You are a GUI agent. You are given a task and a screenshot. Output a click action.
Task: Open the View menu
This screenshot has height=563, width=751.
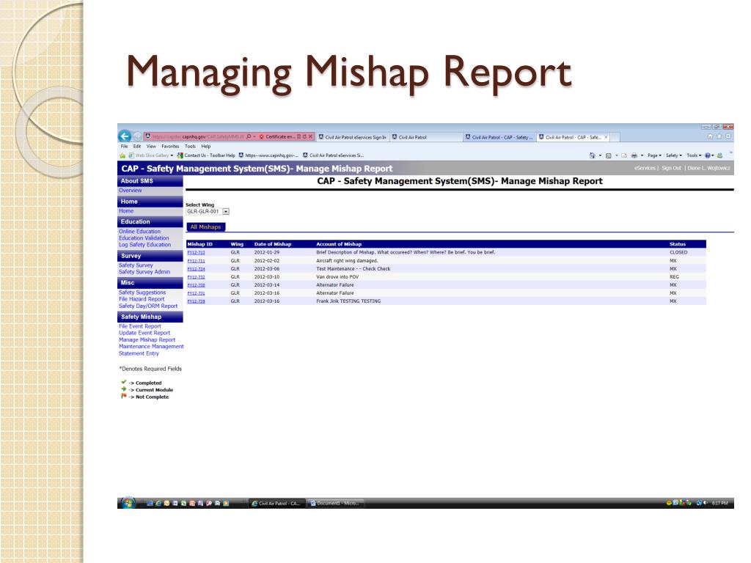pyautogui.click(x=151, y=146)
